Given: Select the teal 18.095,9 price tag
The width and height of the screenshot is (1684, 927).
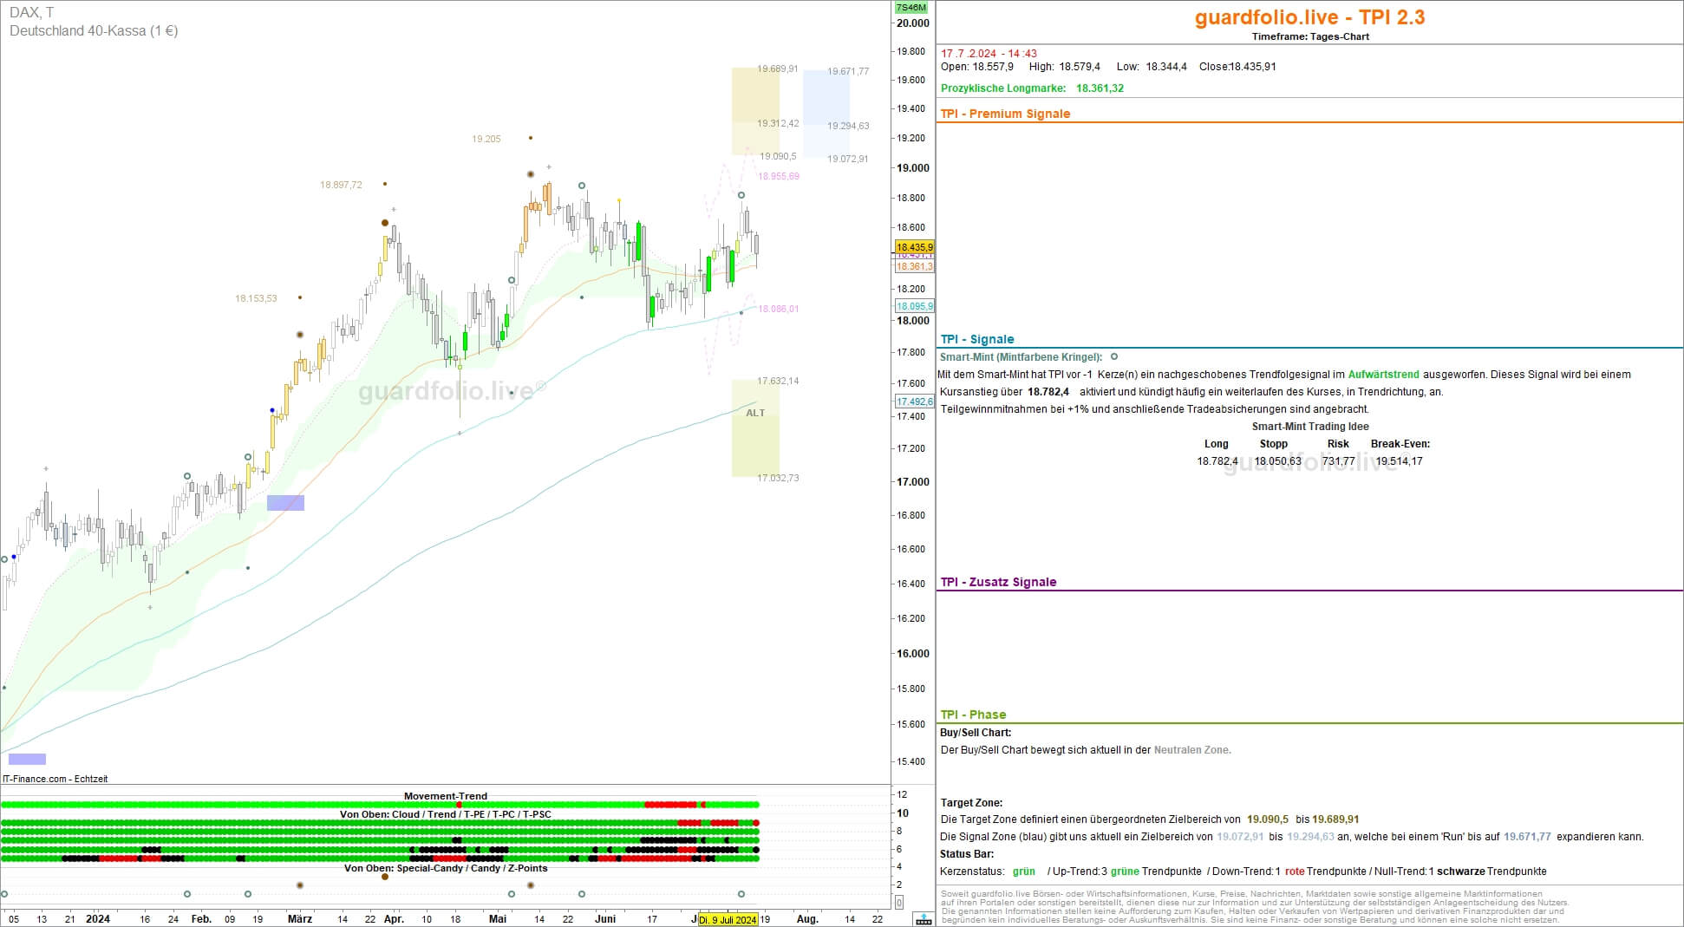Looking at the screenshot, I should [x=914, y=306].
